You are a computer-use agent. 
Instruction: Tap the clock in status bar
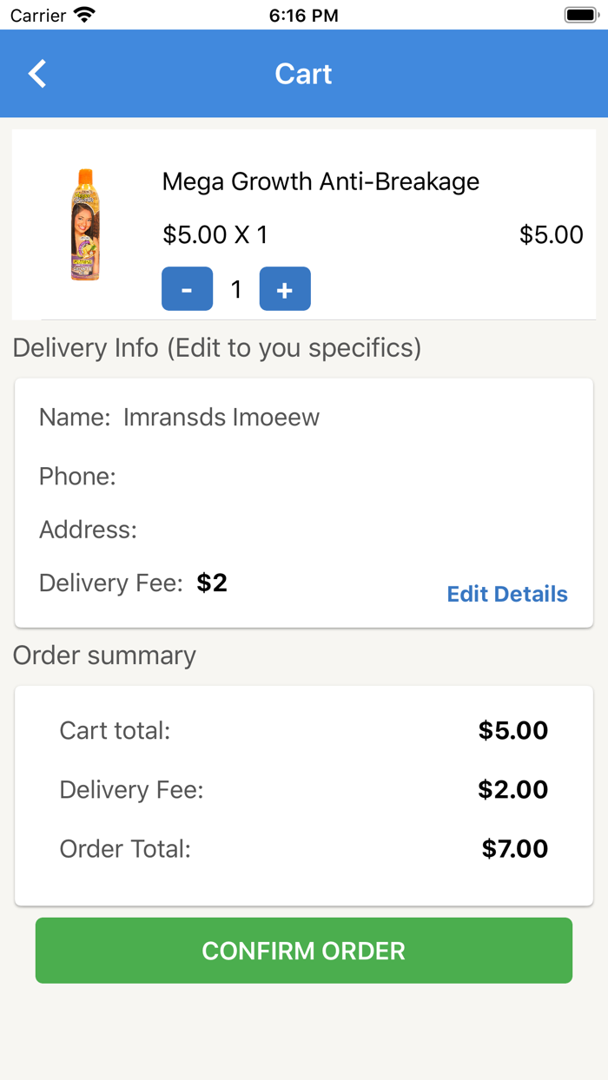coord(303,15)
